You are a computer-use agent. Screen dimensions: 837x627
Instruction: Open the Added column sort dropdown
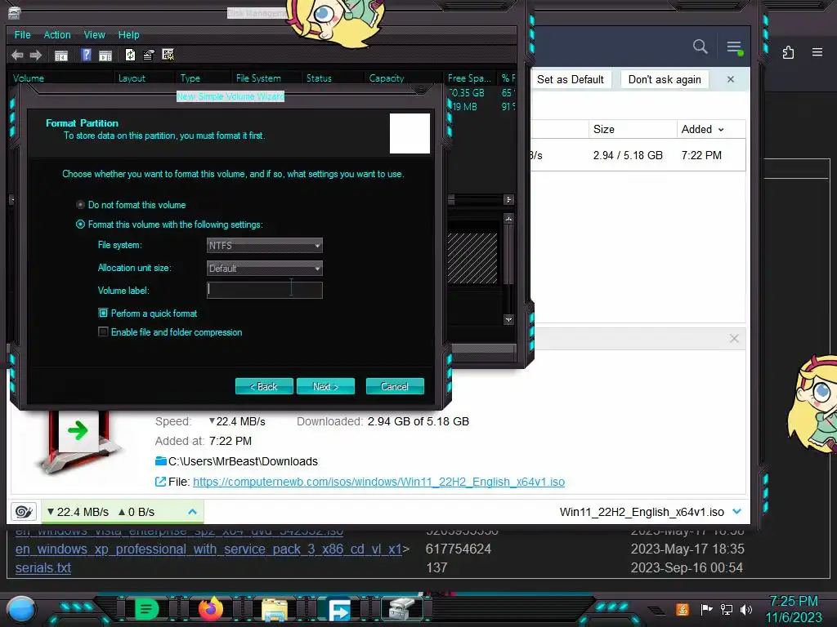[721, 130]
